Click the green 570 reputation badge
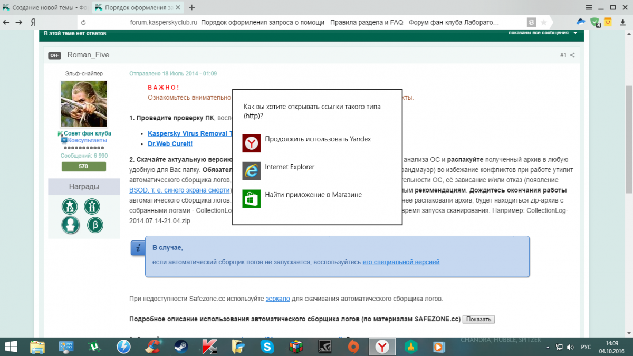 (84, 167)
